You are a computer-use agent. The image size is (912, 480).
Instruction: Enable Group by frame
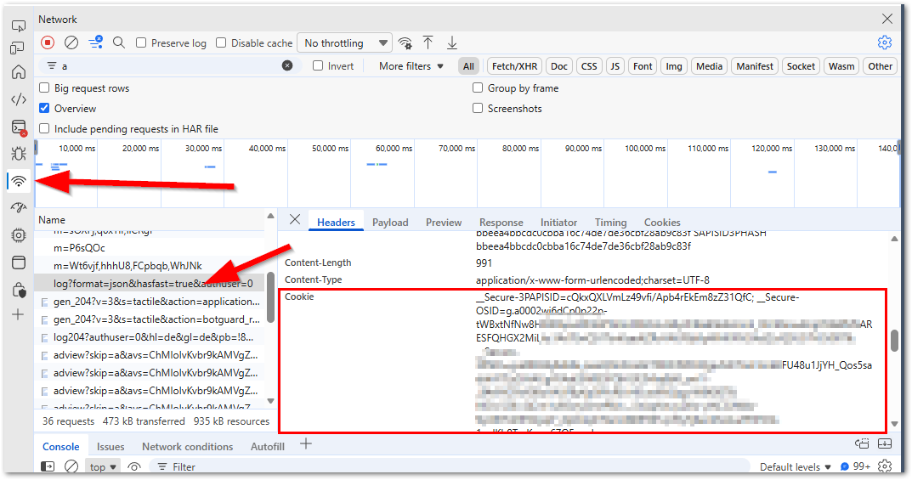pyautogui.click(x=478, y=88)
